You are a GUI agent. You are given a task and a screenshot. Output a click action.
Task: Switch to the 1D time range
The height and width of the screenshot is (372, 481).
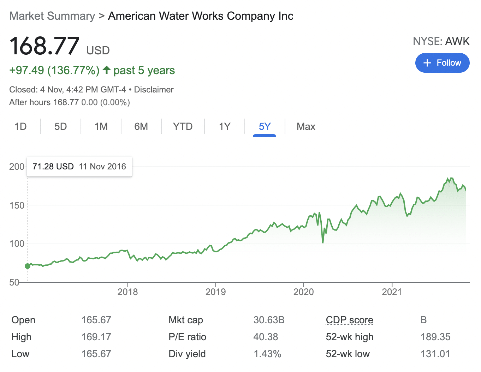[x=20, y=126]
